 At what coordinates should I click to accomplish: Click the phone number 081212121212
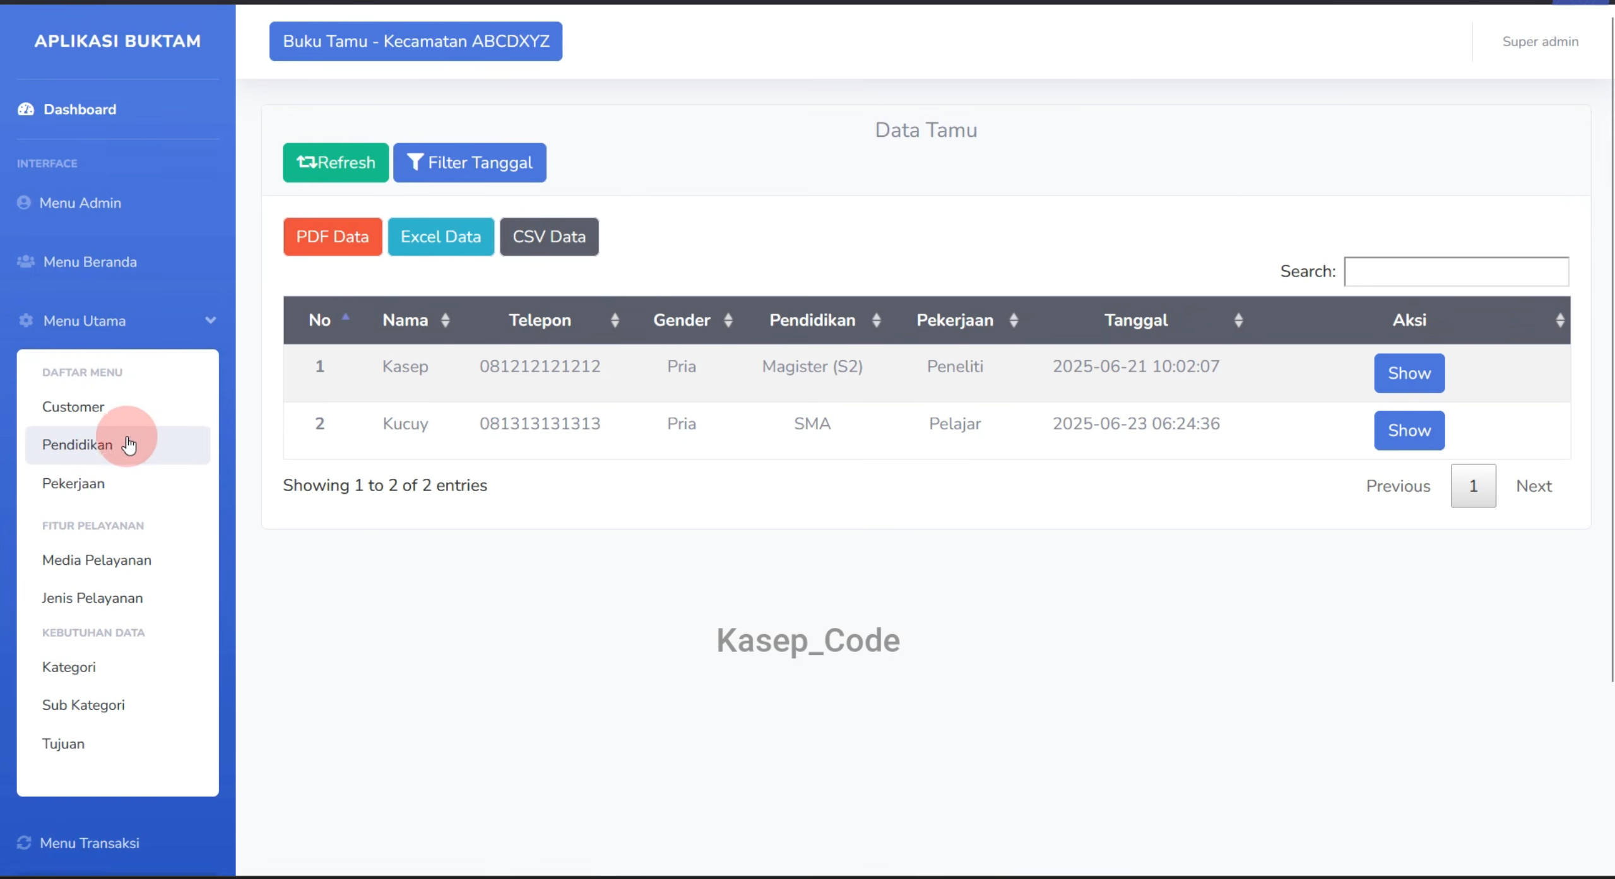click(540, 367)
